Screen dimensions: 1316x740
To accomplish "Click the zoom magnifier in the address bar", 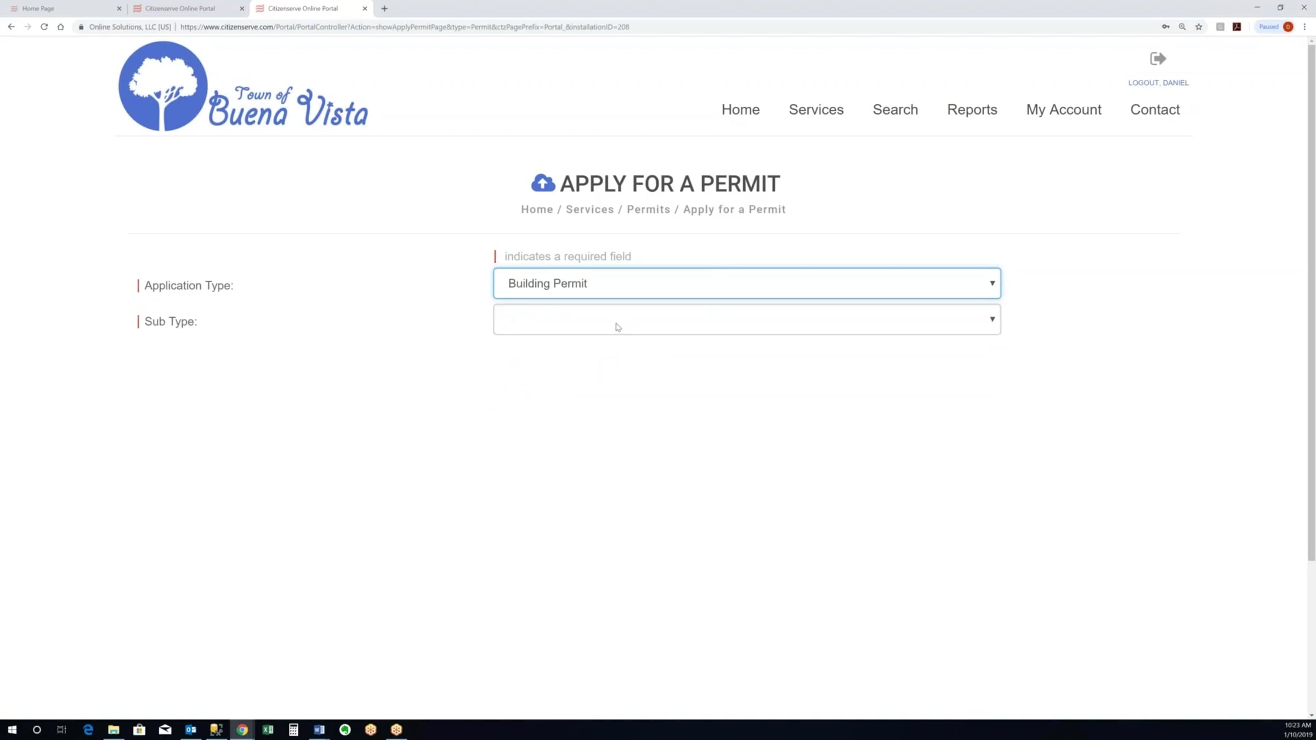I will click(x=1182, y=26).
